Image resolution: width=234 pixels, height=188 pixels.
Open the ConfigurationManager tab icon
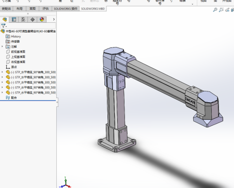tap(23, 20)
